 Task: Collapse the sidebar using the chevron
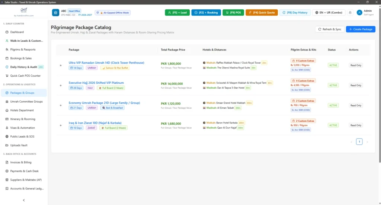click(24, 201)
